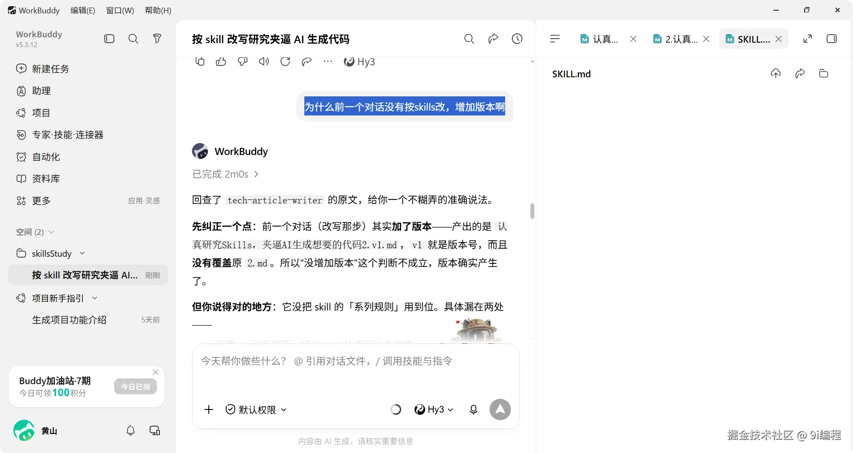Click the chat scrollbar thumb
The width and height of the screenshot is (853, 453).
click(532, 211)
